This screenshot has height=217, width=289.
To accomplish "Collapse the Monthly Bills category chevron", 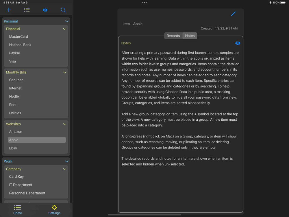I will click(x=65, y=73).
